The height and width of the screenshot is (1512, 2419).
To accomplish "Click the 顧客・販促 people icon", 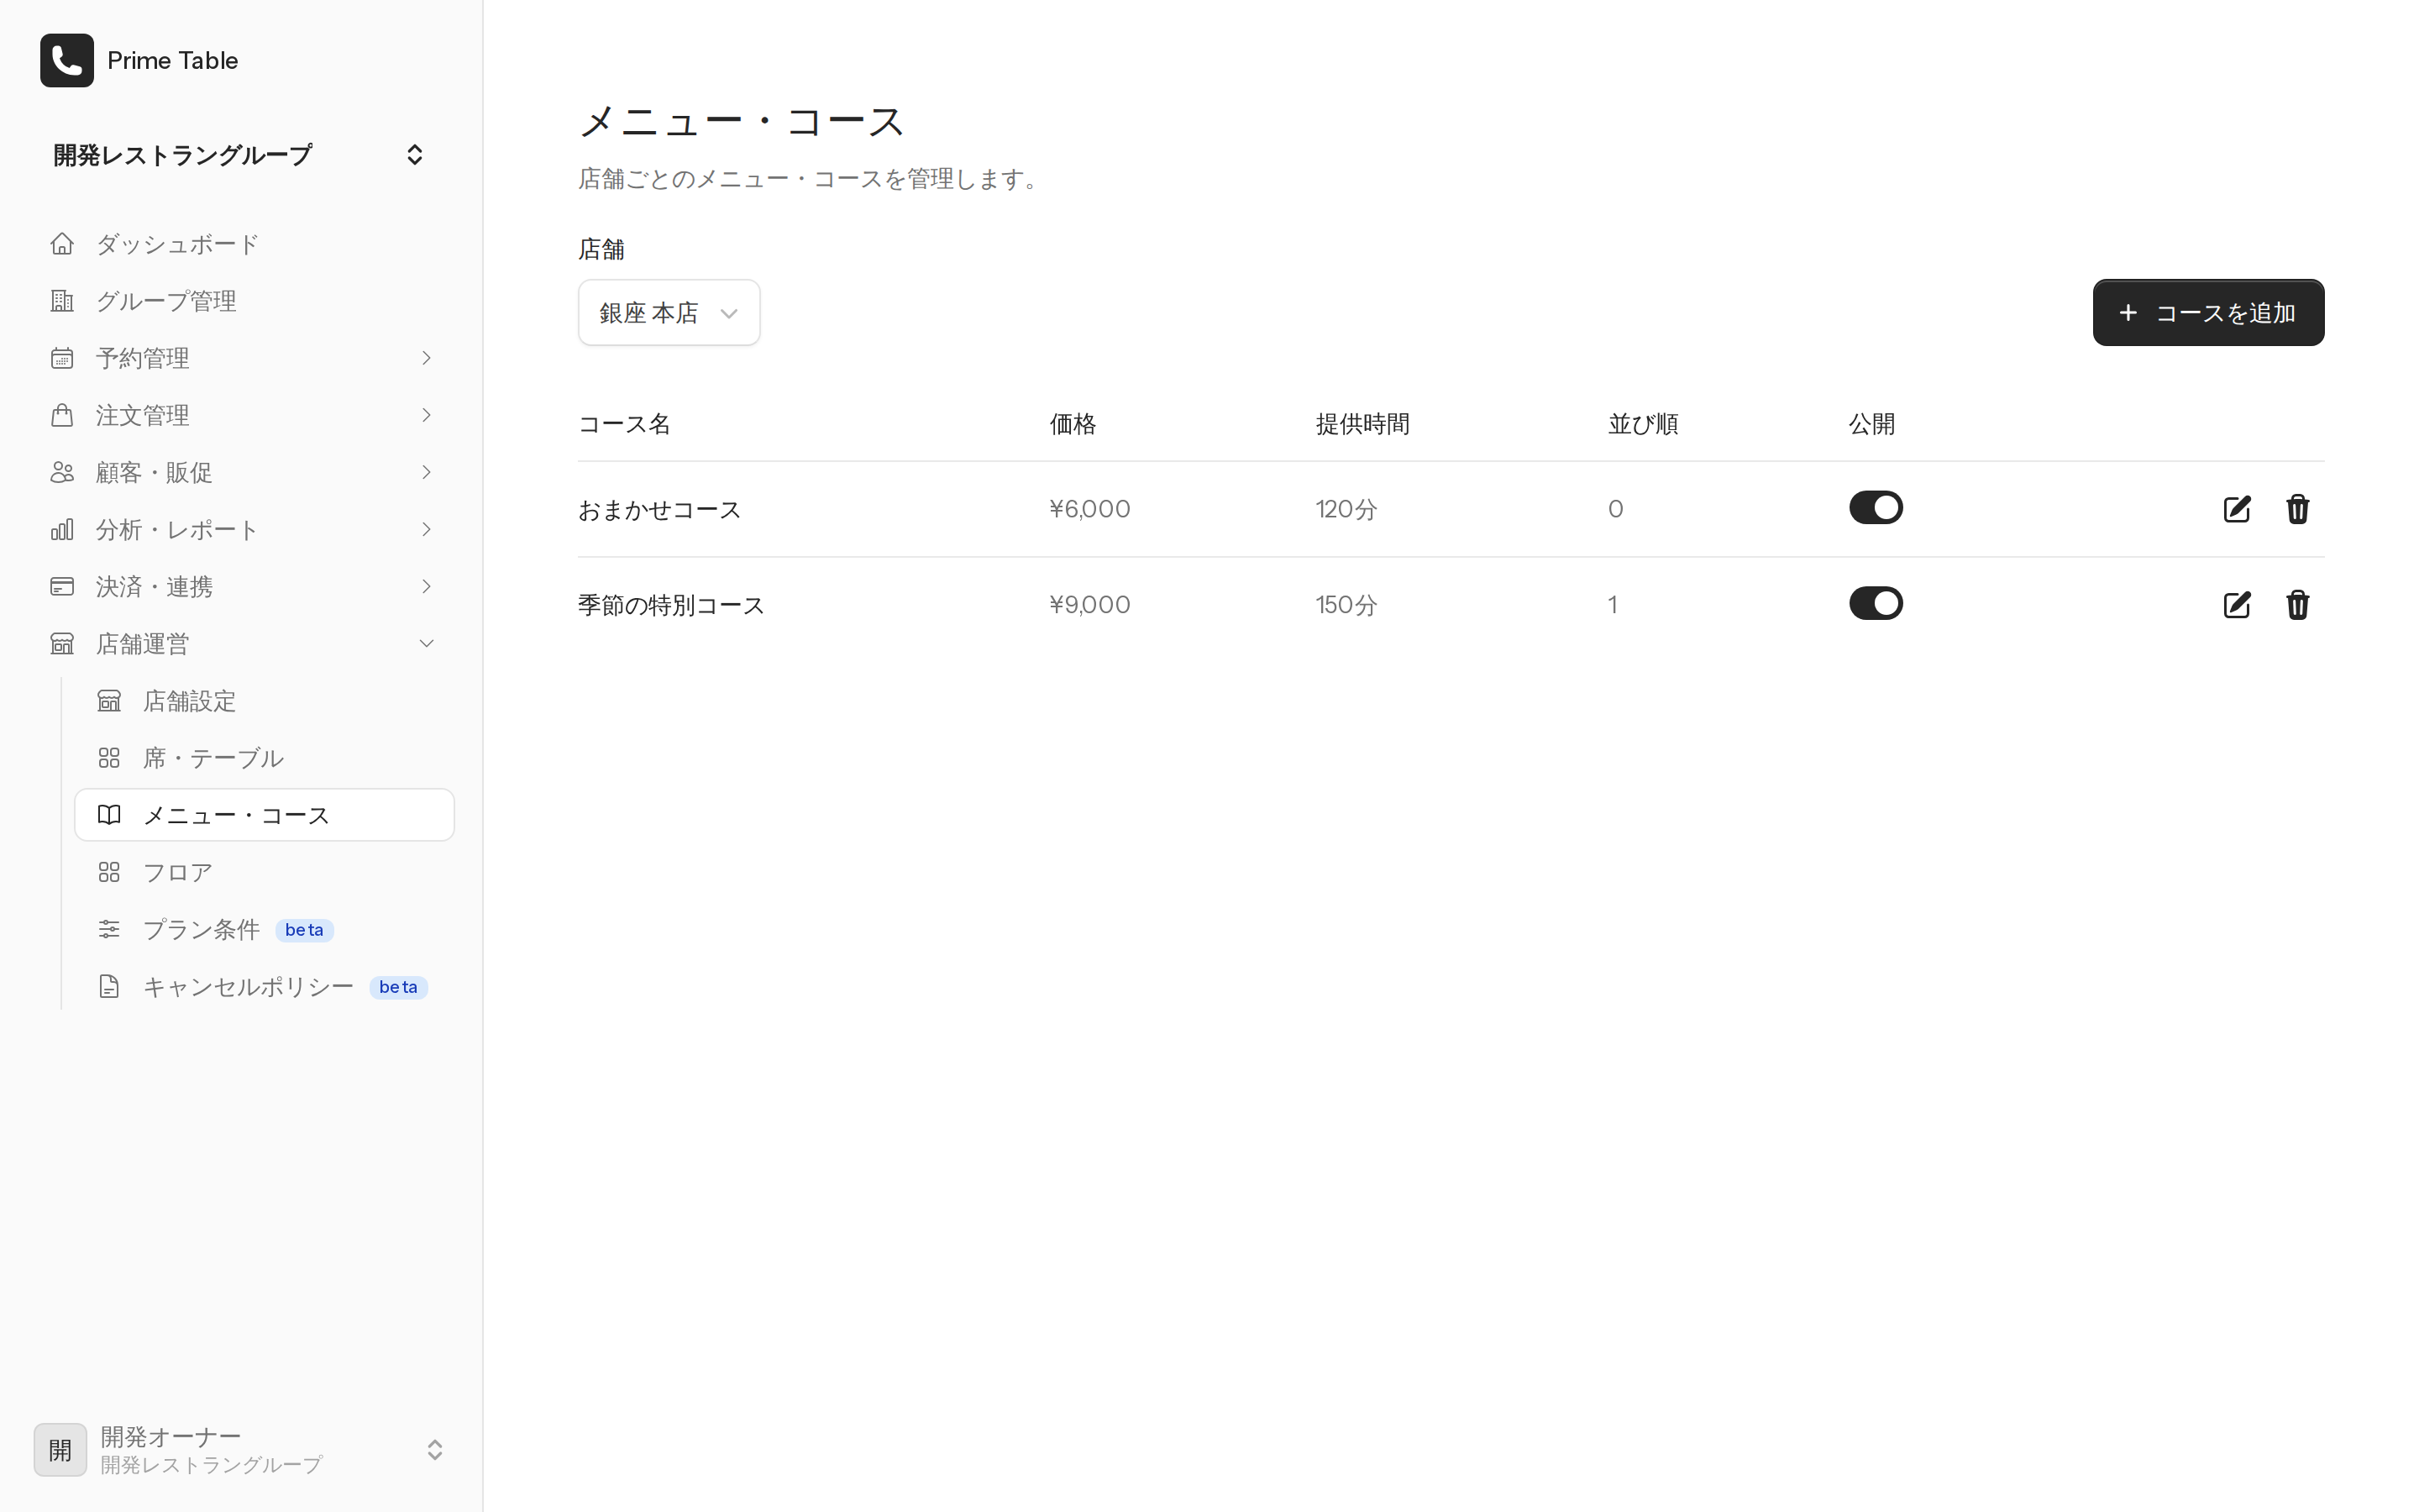I will pos(62,472).
